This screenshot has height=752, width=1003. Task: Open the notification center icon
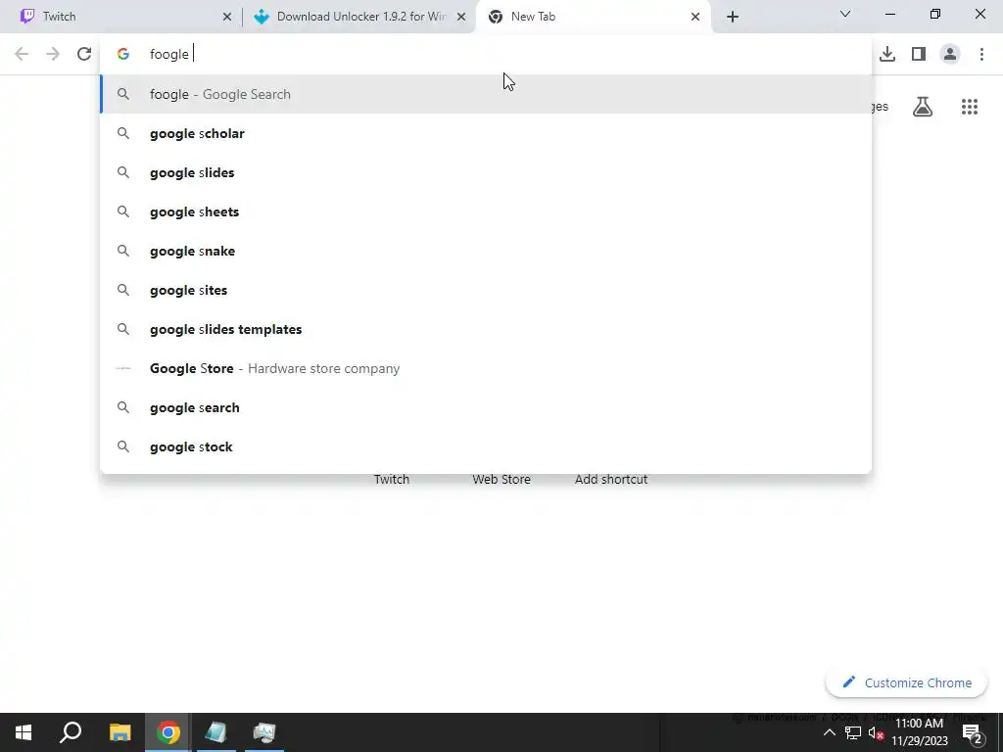[x=973, y=733]
